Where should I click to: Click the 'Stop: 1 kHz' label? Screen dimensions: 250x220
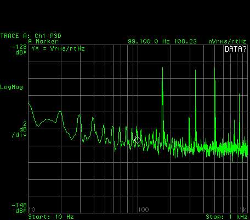(226, 217)
